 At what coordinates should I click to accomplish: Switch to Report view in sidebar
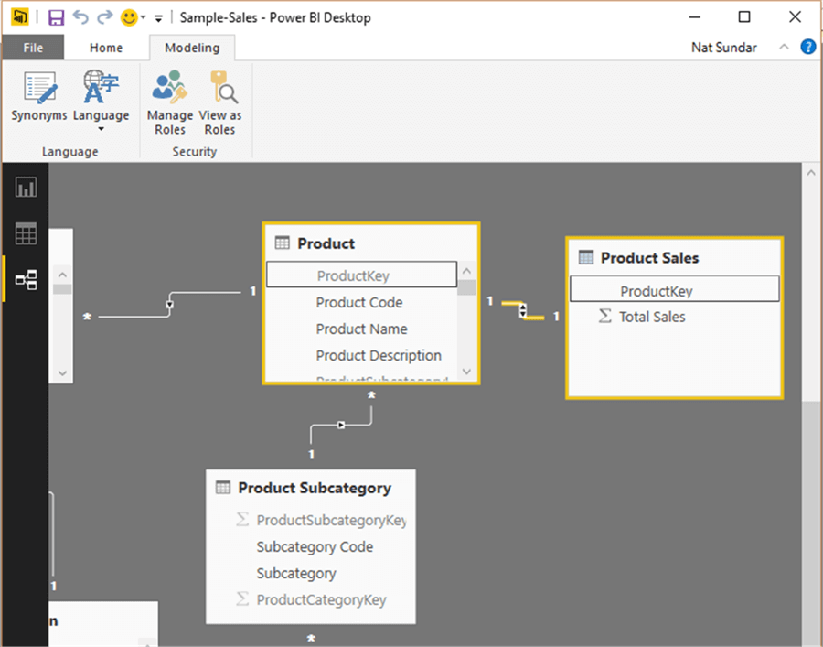tap(26, 187)
